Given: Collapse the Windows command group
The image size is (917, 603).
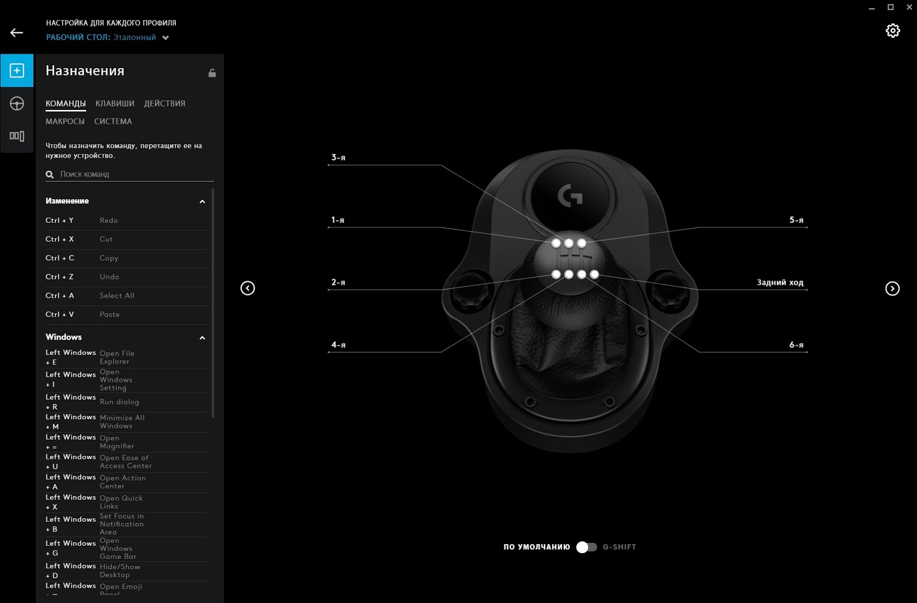Looking at the screenshot, I should 202,338.
